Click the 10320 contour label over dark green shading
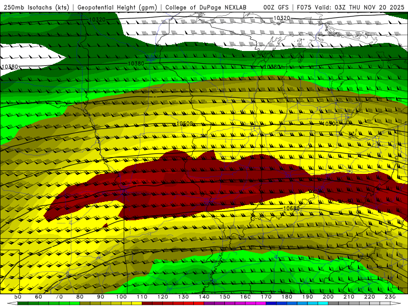This screenshot has width=408, height=306. tap(97, 19)
